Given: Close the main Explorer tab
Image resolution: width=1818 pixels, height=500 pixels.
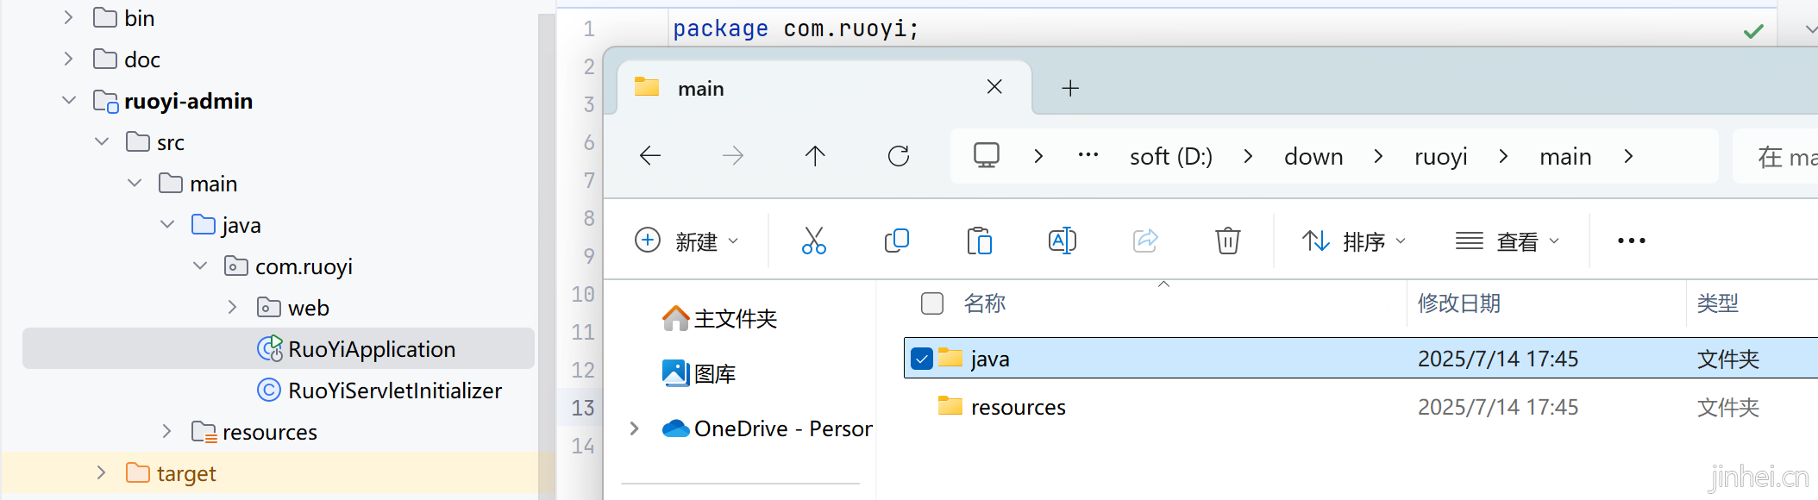Looking at the screenshot, I should 994,87.
